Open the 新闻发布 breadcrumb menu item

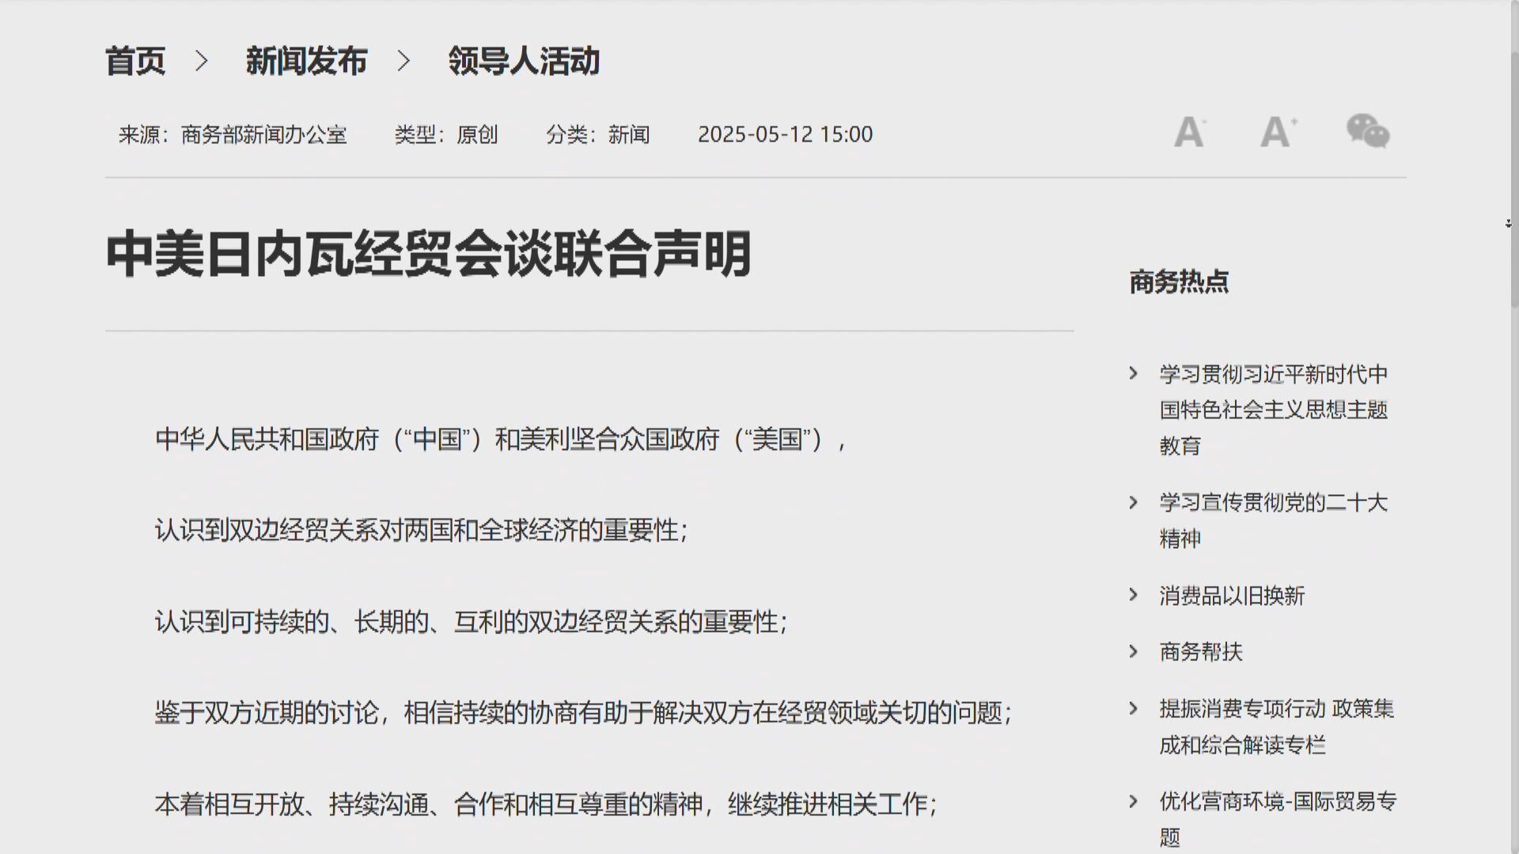click(x=308, y=60)
